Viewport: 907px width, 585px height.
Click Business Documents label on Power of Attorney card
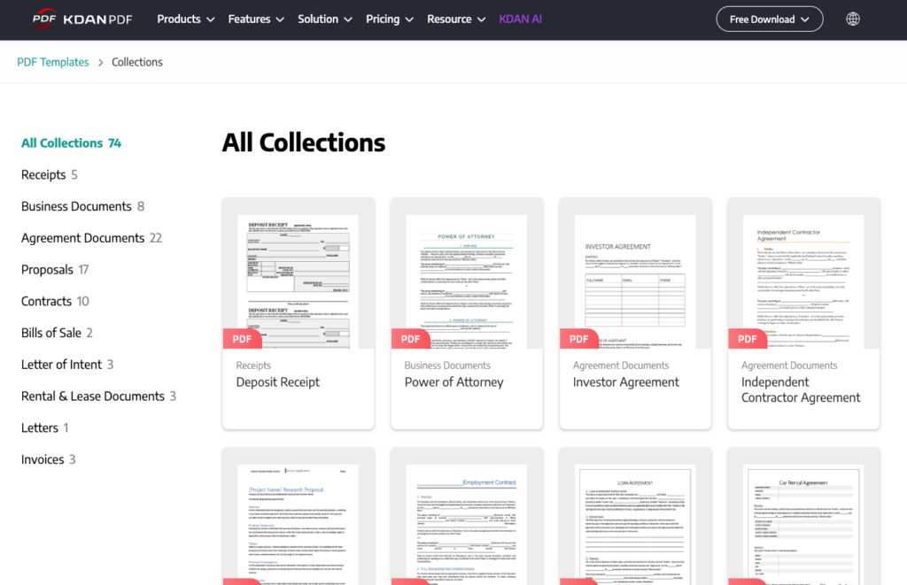pyautogui.click(x=447, y=366)
